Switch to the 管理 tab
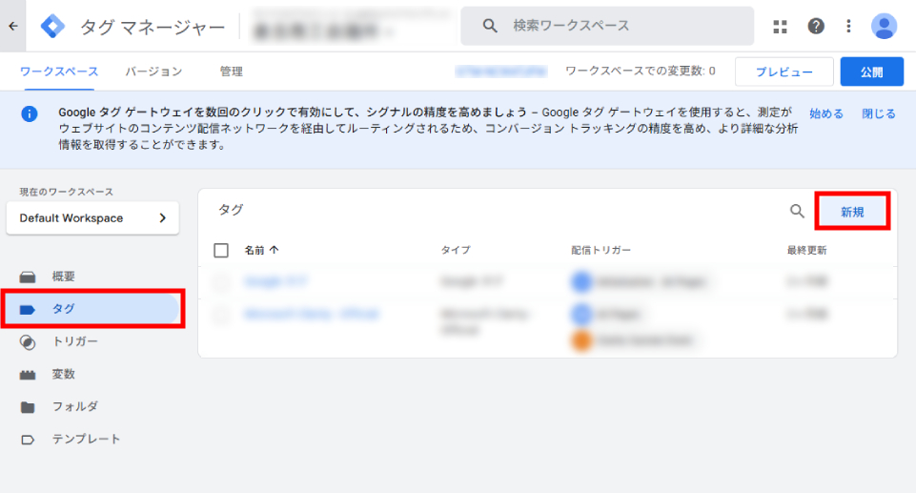 tap(231, 72)
